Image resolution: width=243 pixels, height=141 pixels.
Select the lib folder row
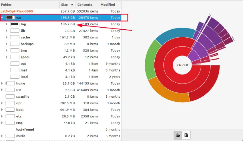[61, 31]
